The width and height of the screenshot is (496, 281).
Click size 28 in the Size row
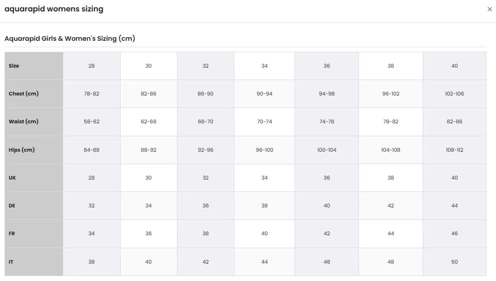[x=91, y=66]
